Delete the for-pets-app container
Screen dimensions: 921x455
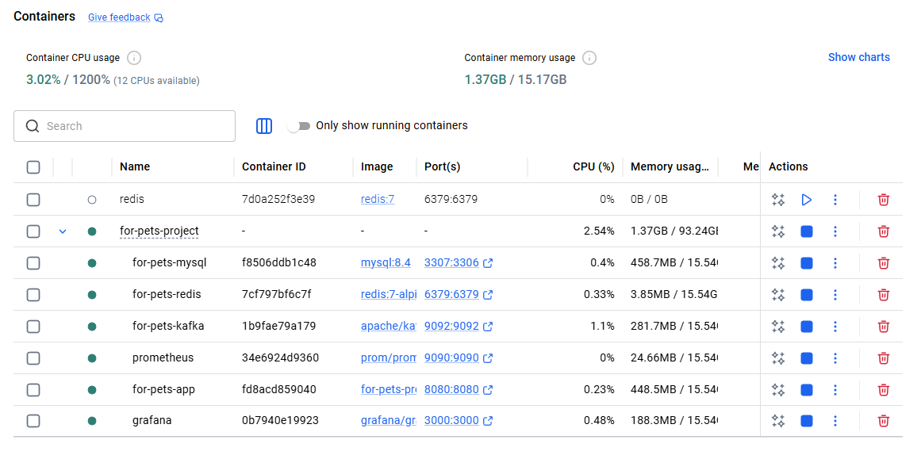tap(883, 389)
